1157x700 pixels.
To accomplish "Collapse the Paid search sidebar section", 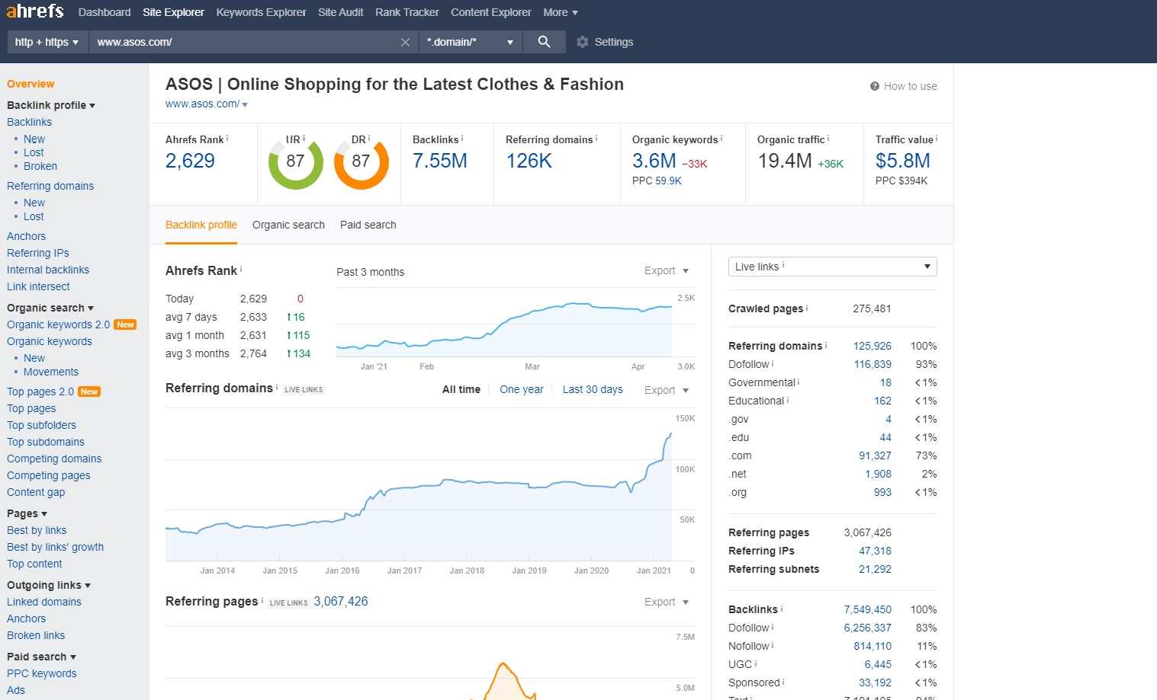I will (x=41, y=657).
